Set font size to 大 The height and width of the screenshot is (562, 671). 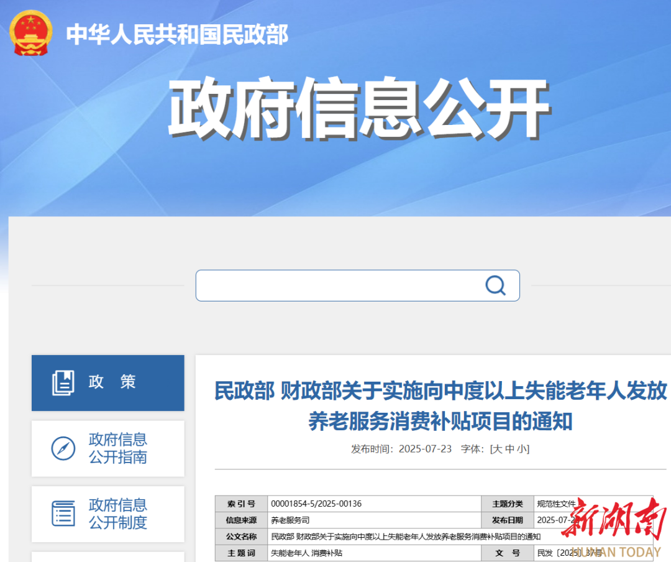tap(497, 449)
